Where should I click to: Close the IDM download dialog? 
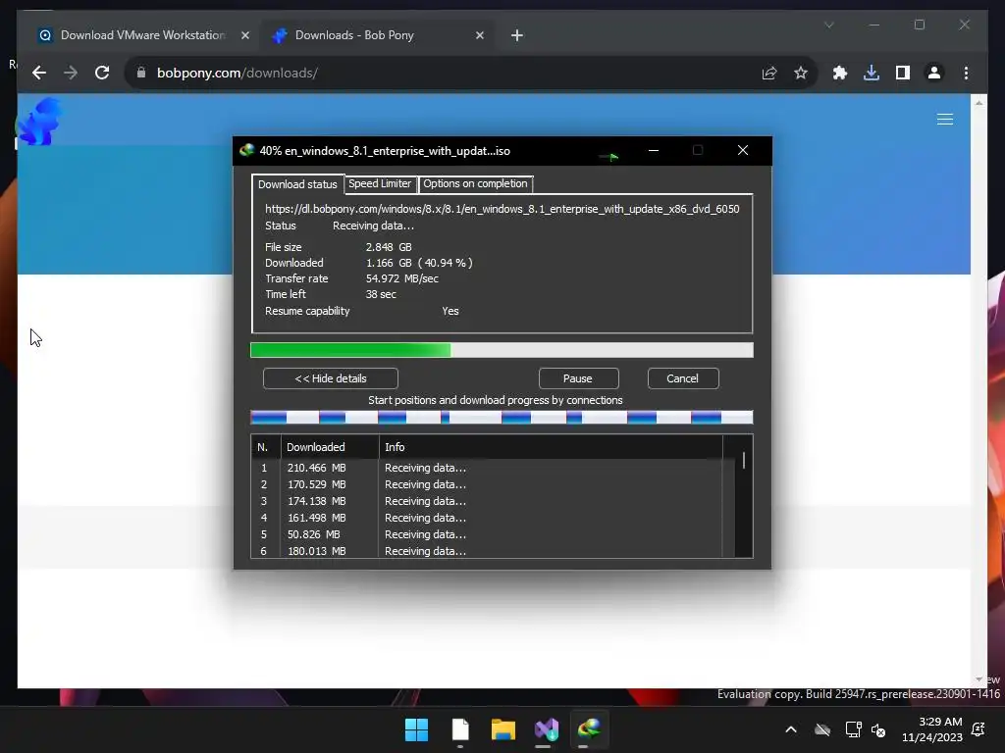742,150
